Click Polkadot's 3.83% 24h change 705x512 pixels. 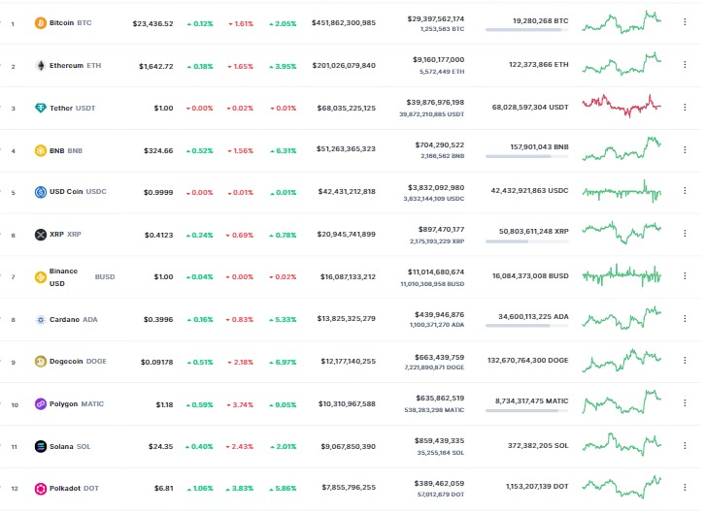click(240, 489)
